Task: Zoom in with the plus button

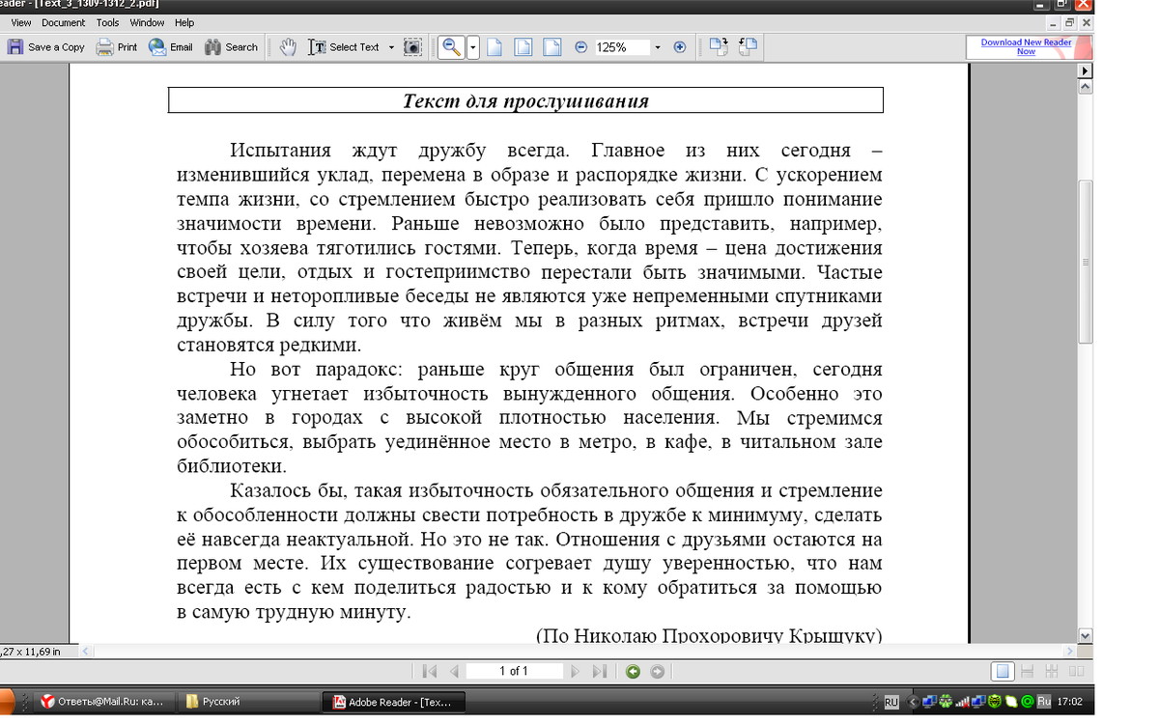Action: [x=679, y=46]
